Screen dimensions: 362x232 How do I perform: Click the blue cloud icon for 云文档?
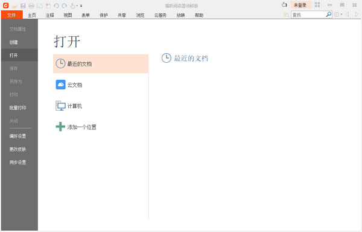[x=61, y=85]
